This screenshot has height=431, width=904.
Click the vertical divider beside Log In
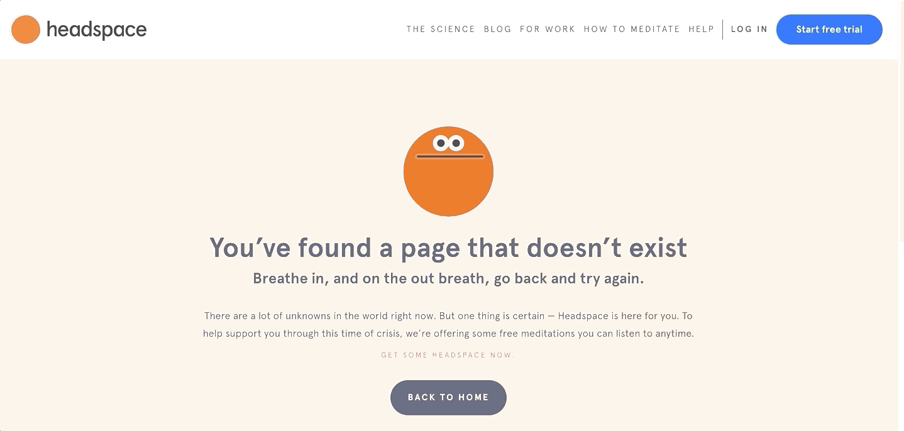coord(722,30)
